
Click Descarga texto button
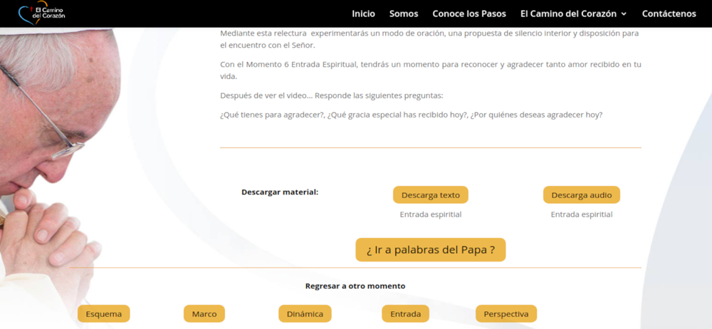tap(431, 195)
